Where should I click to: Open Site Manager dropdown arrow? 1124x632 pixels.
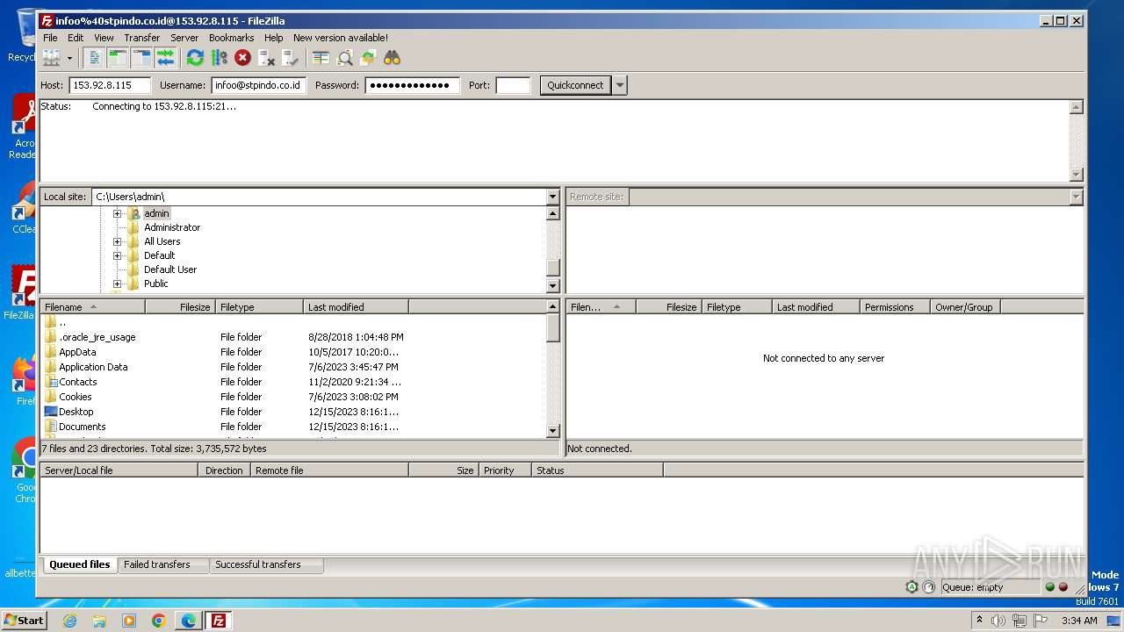[x=69, y=58]
